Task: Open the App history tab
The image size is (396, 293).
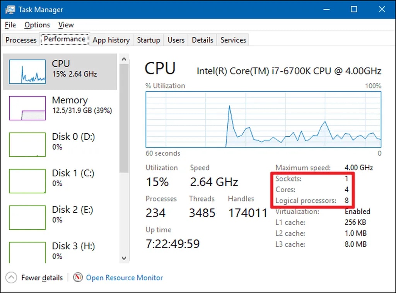Action: click(x=111, y=40)
